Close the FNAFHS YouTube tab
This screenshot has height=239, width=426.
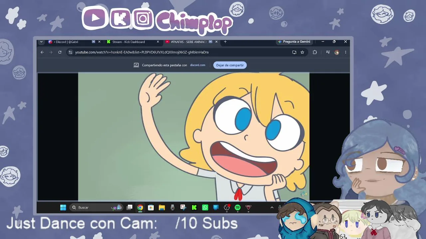[x=216, y=42]
